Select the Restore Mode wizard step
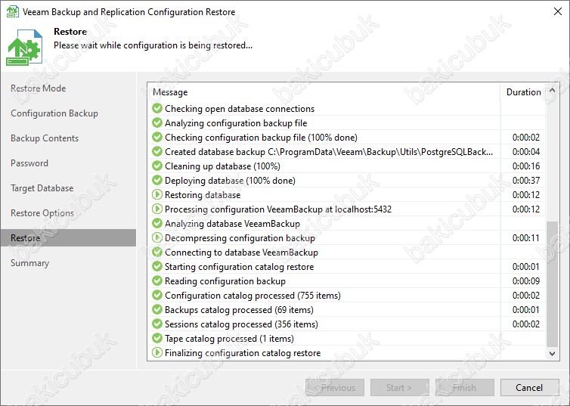 [x=38, y=88]
